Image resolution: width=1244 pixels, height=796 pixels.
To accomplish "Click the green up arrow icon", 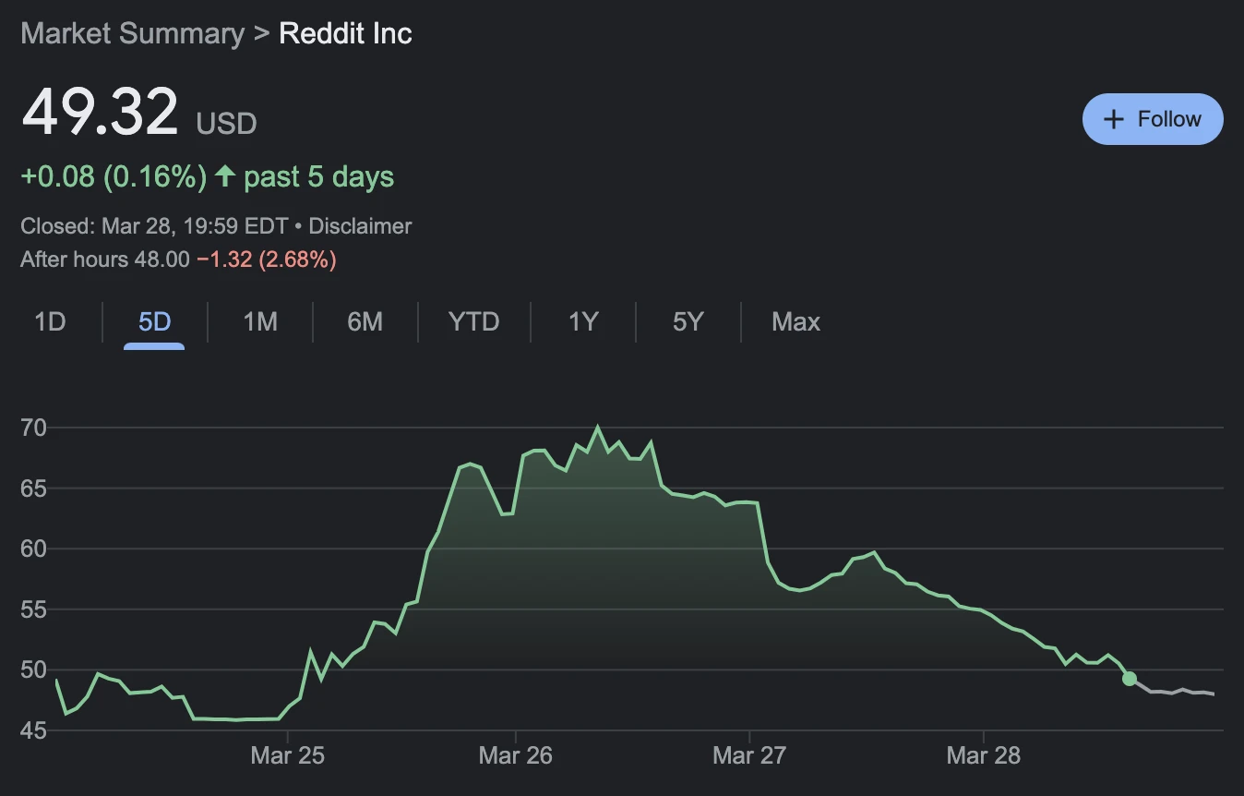I will (225, 175).
